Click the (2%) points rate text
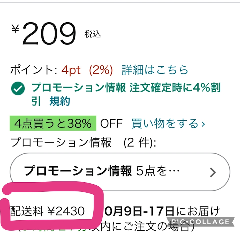The height and width of the screenshot is (232, 240). [x=101, y=70]
